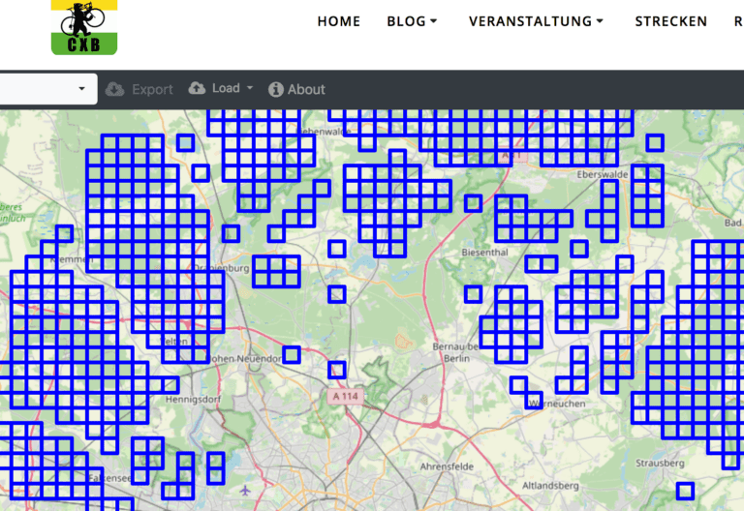Click the Export label

coord(152,89)
